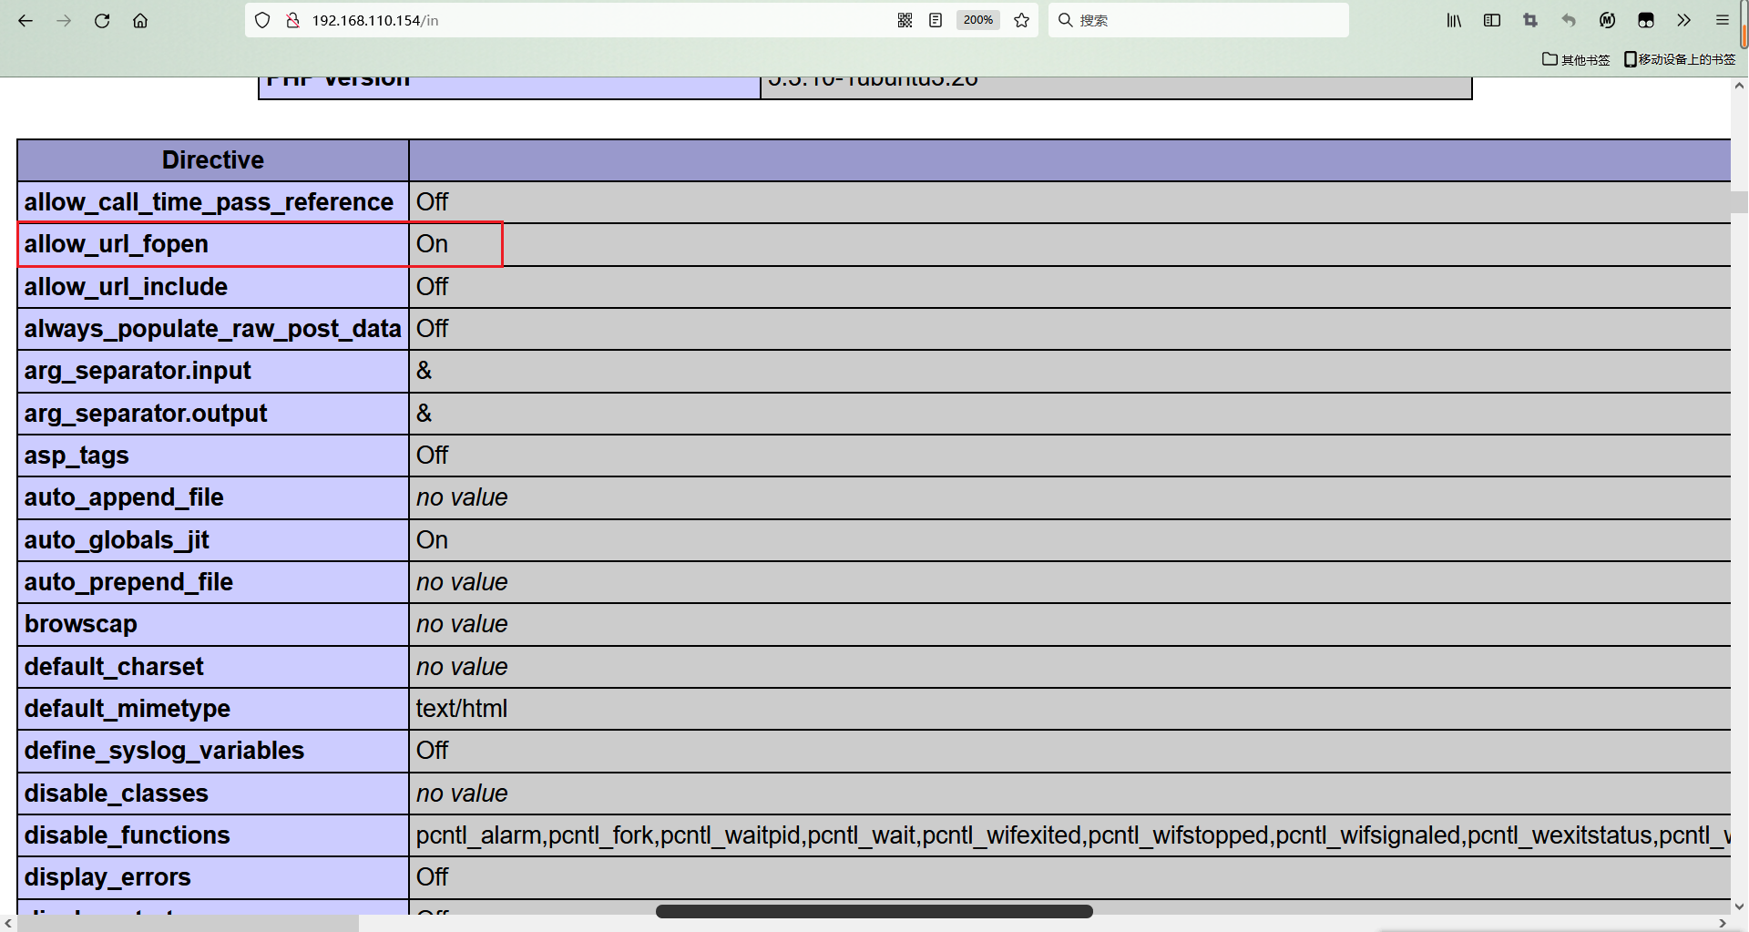Select the default_charset directive

click(114, 667)
